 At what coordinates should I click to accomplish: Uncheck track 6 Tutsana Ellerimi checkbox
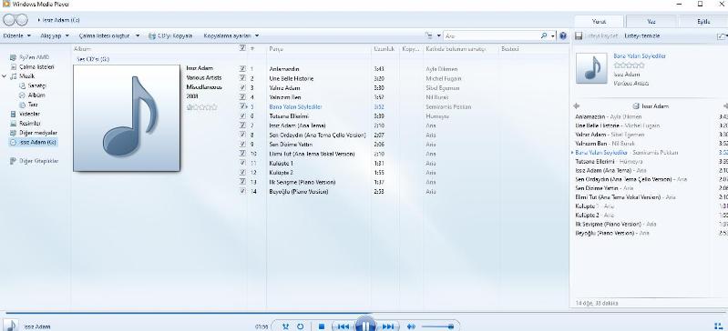point(242,115)
